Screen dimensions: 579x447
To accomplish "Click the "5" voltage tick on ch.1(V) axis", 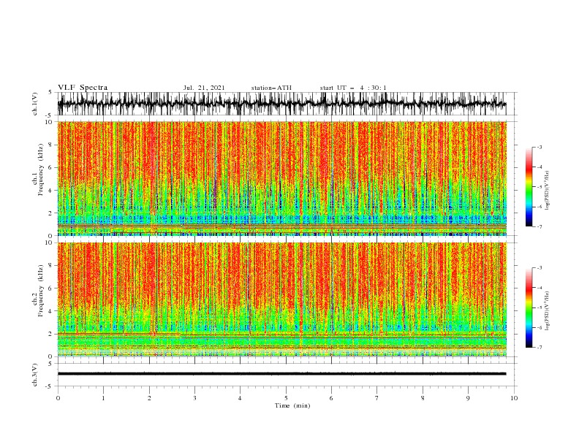I will click(50, 93).
